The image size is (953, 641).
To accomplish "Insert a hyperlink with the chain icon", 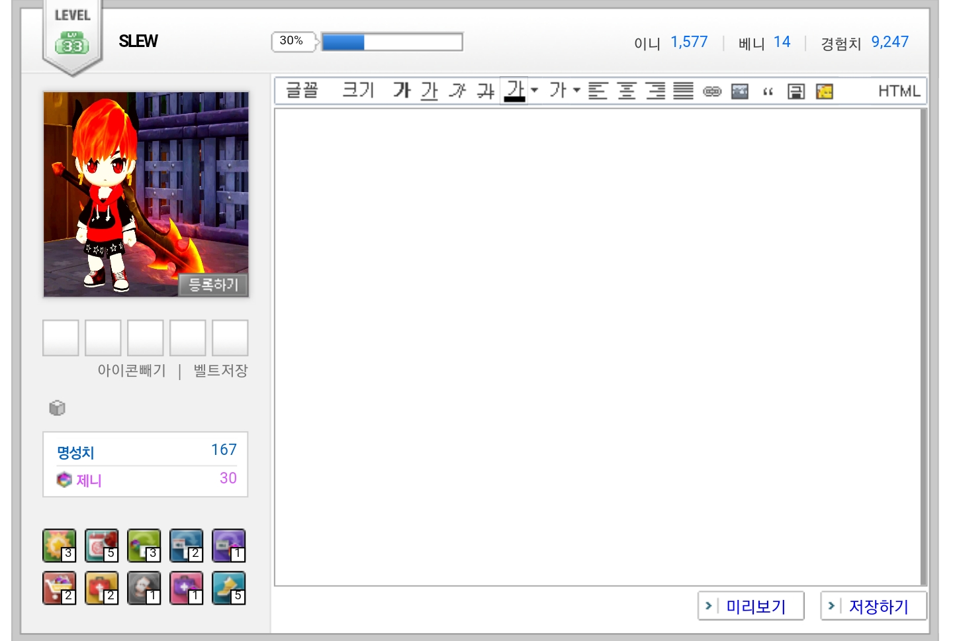I will (x=712, y=91).
